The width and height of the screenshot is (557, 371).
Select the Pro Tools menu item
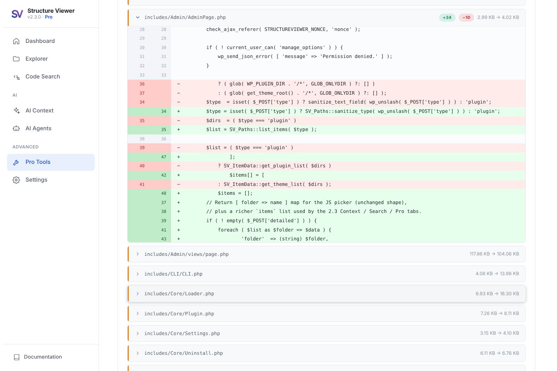[51, 162]
